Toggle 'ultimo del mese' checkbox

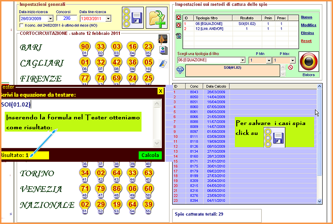point(21,25)
